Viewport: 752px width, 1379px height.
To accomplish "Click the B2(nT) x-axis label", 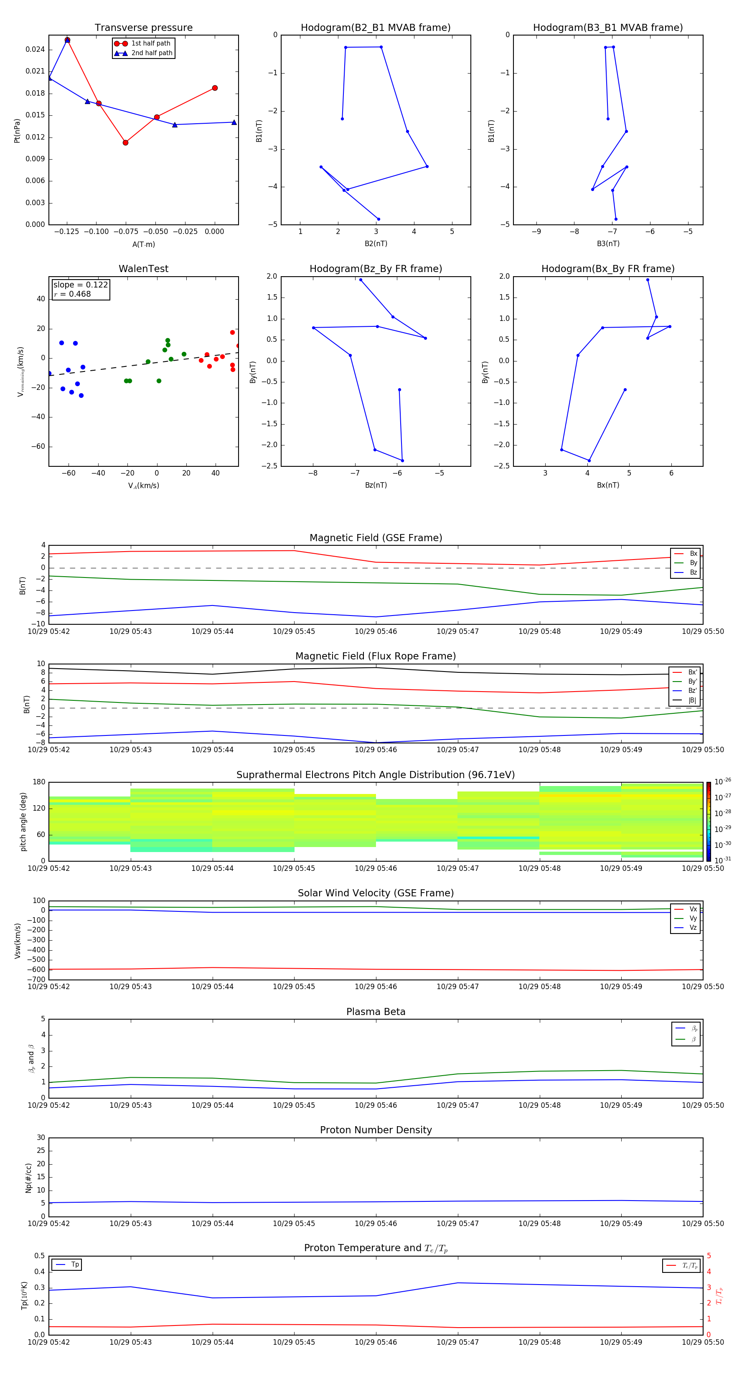I will [376, 244].
